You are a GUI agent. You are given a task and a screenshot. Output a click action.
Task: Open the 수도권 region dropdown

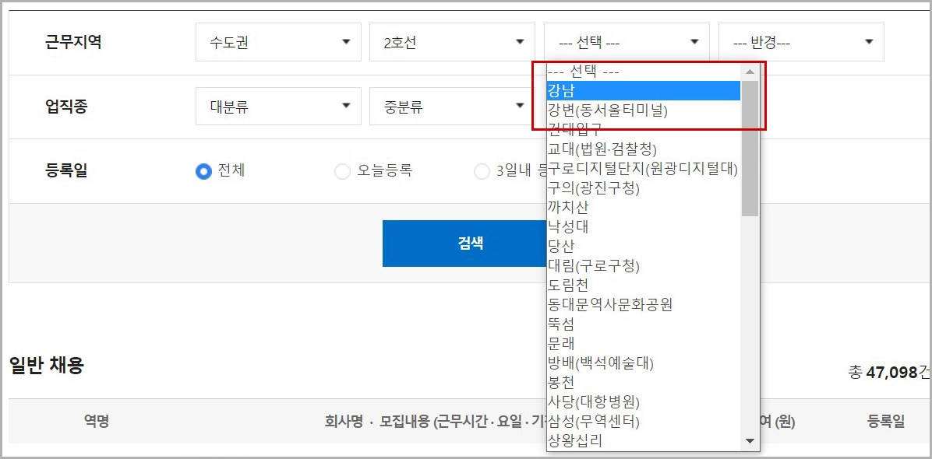coord(278,42)
